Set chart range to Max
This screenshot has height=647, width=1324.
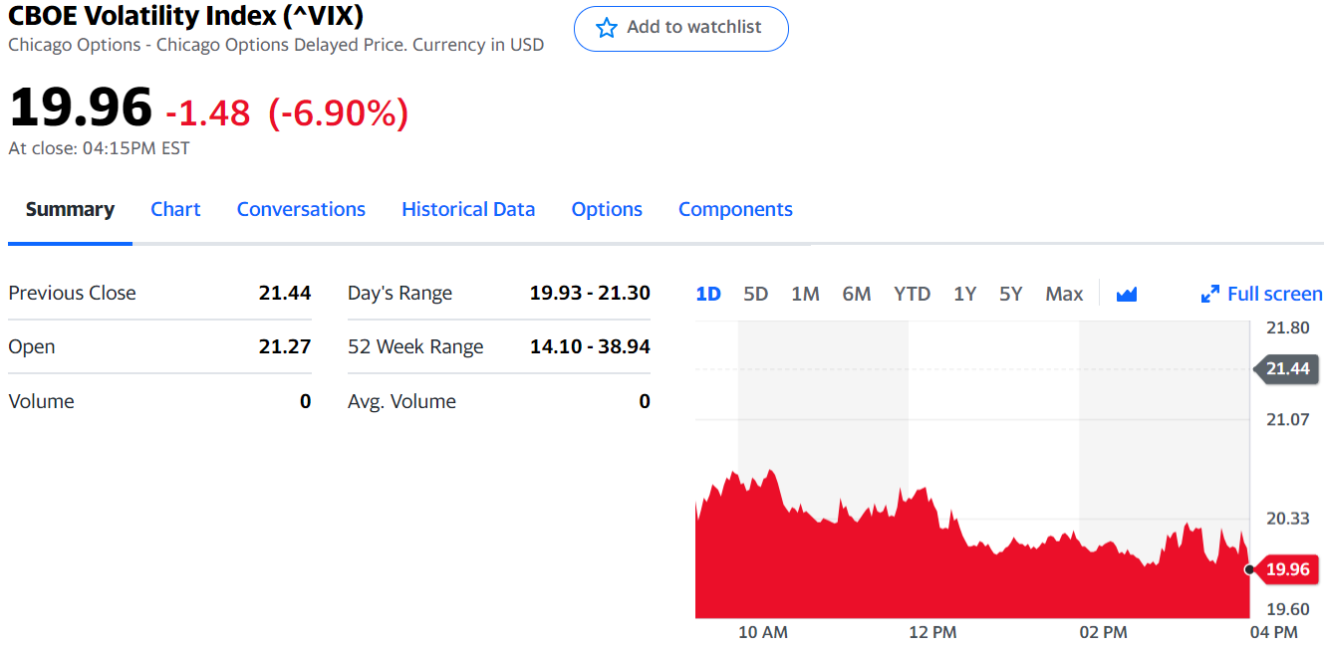[1064, 294]
